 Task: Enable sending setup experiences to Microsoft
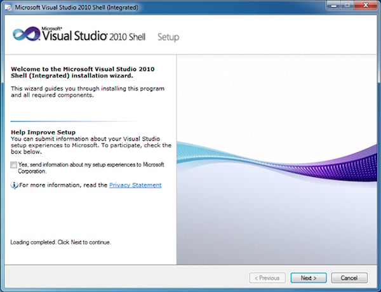tap(13, 165)
